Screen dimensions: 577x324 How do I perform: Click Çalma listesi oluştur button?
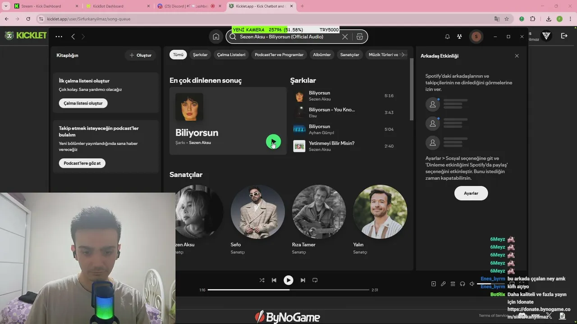click(83, 103)
